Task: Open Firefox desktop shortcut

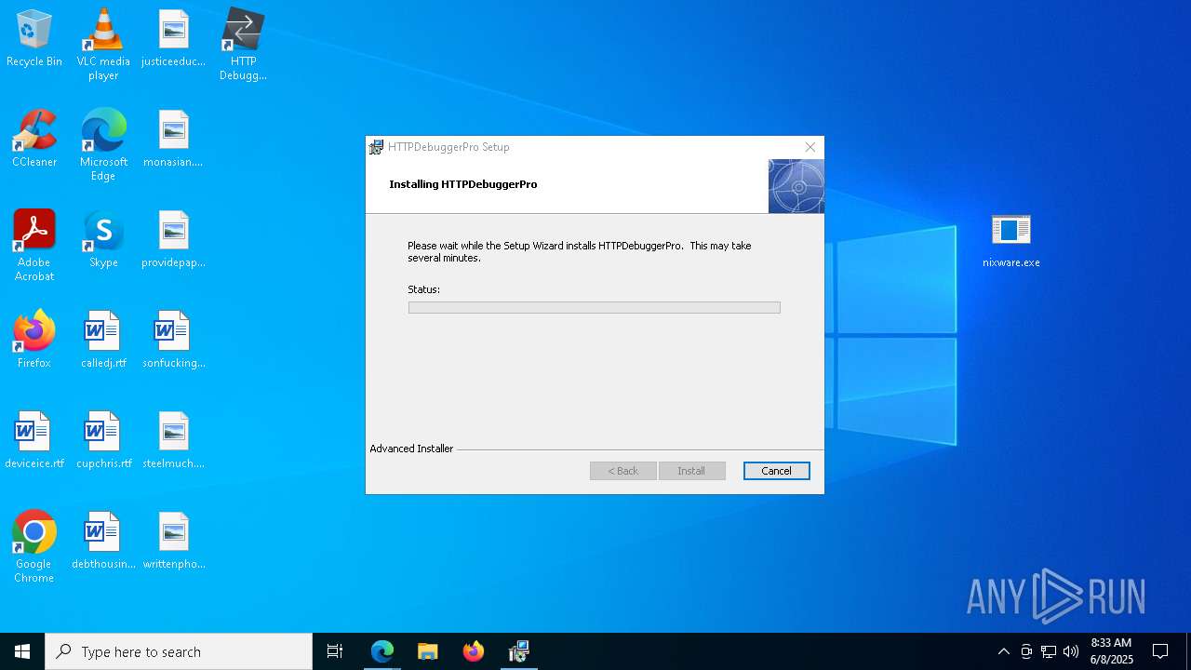Action: [34, 340]
